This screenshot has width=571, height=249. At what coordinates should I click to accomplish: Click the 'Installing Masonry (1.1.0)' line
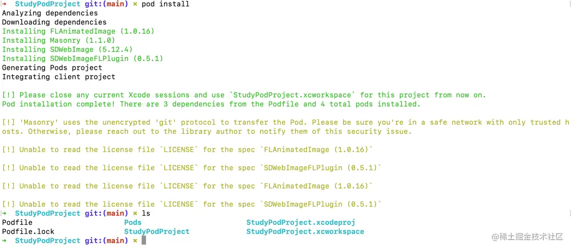pos(58,41)
